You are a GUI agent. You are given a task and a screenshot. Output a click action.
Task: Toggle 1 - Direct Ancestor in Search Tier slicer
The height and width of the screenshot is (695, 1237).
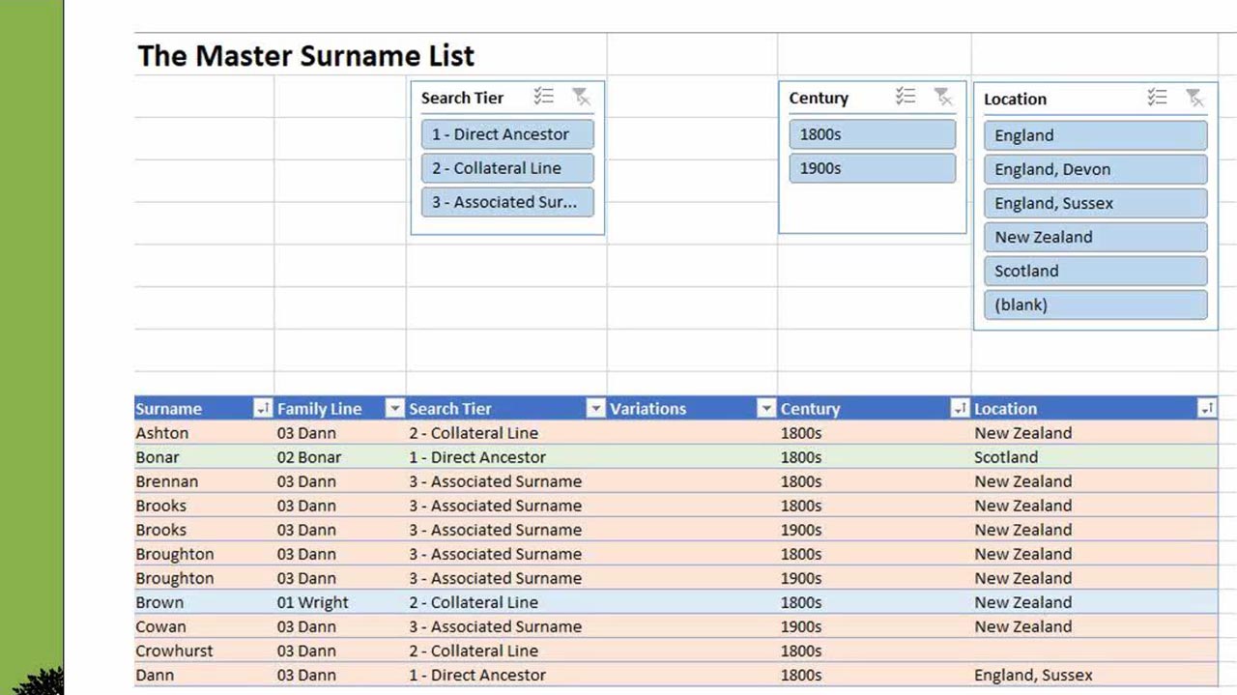[x=507, y=133]
